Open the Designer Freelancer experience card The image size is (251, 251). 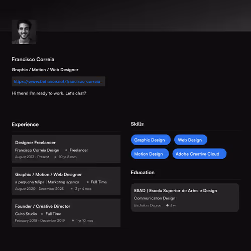pos(66,149)
